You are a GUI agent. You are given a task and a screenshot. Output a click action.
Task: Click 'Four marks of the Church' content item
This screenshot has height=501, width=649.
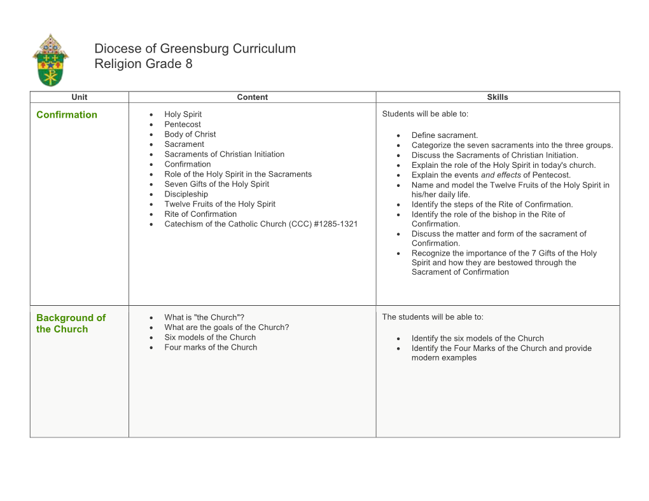pyautogui.click(x=211, y=347)
